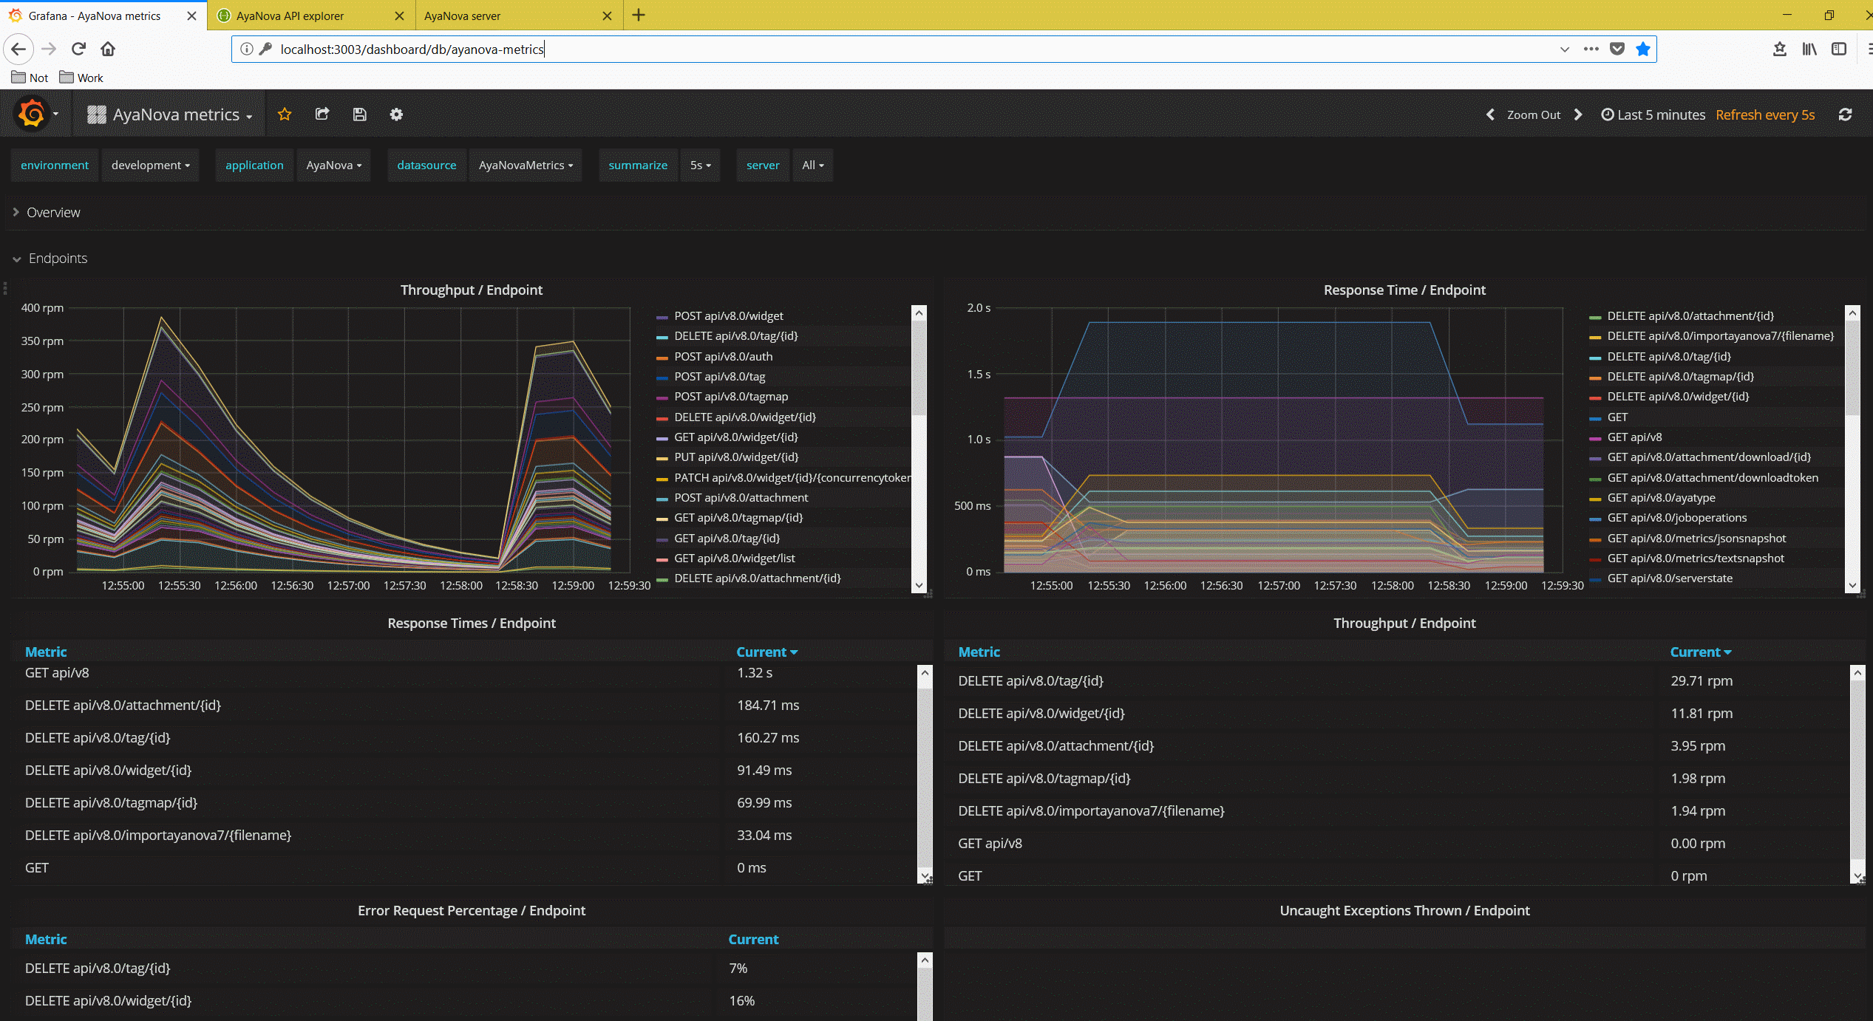1873x1021 pixels.
Task: Star the AyaNova metrics dashboard
Action: click(285, 114)
